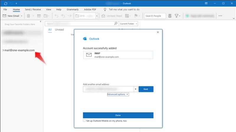This screenshot has width=236, height=132.
Task: Open the email address dropdown arrow
Action: (x=135, y=89)
